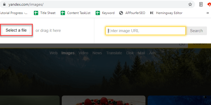Open the Hemingway Editor bookmark
This screenshot has width=211, height=105.
click(166, 13)
